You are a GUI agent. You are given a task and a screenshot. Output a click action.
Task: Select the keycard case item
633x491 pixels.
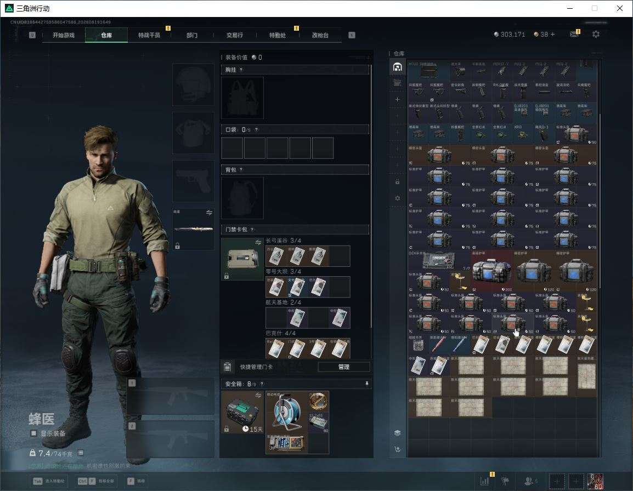pyautogui.click(x=242, y=259)
